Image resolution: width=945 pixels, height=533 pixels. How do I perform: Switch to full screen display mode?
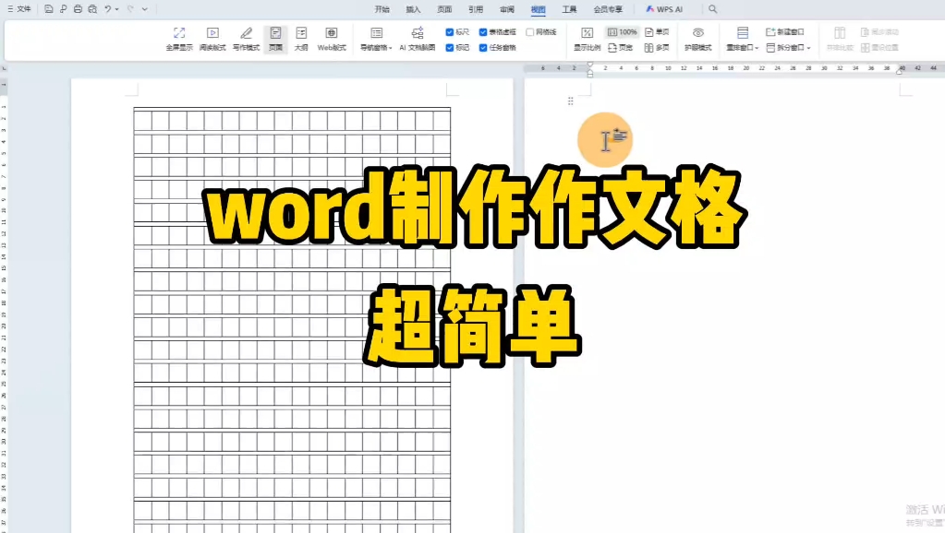[x=178, y=37]
